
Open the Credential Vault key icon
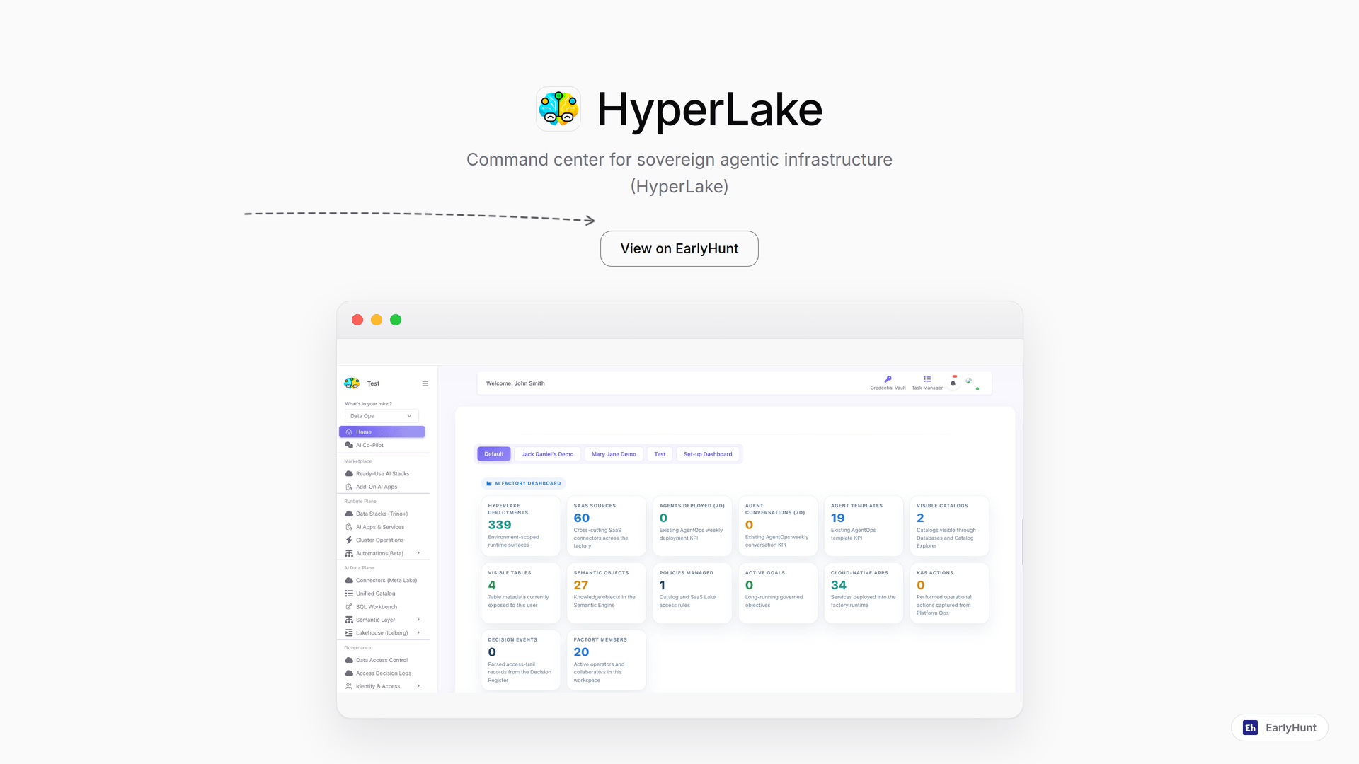click(888, 379)
